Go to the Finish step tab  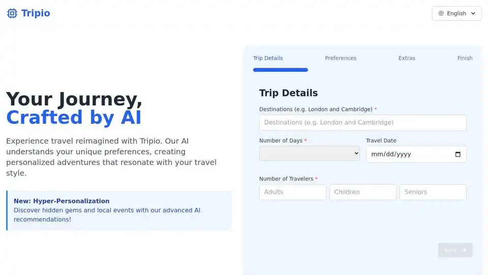[465, 58]
